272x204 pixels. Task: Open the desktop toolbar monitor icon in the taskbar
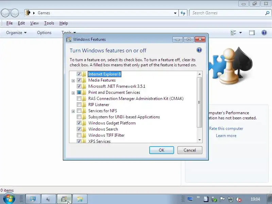pyautogui.click(x=190, y=199)
